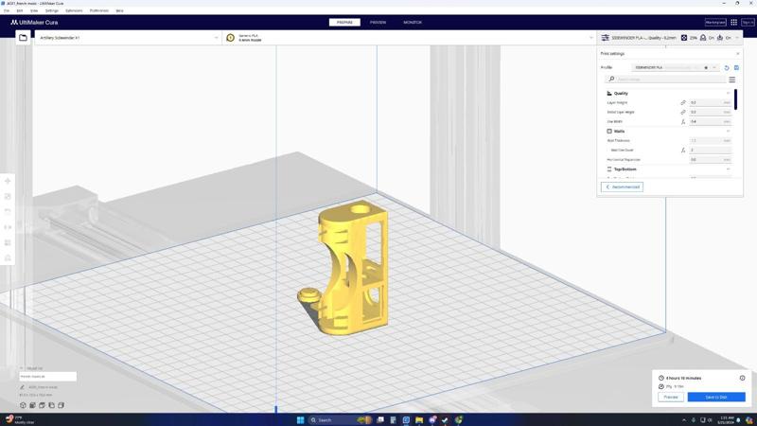Open the Marketplace button

(x=715, y=22)
